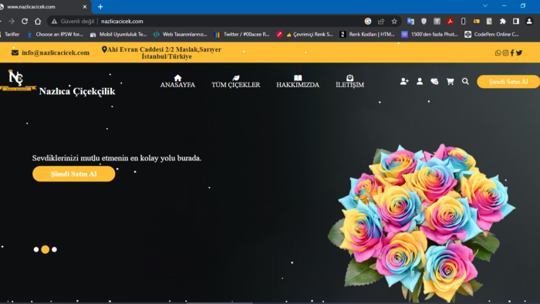Select the active yellow slider dot
This screenshot has height=304, width=540.
click(x=45, y=249)
